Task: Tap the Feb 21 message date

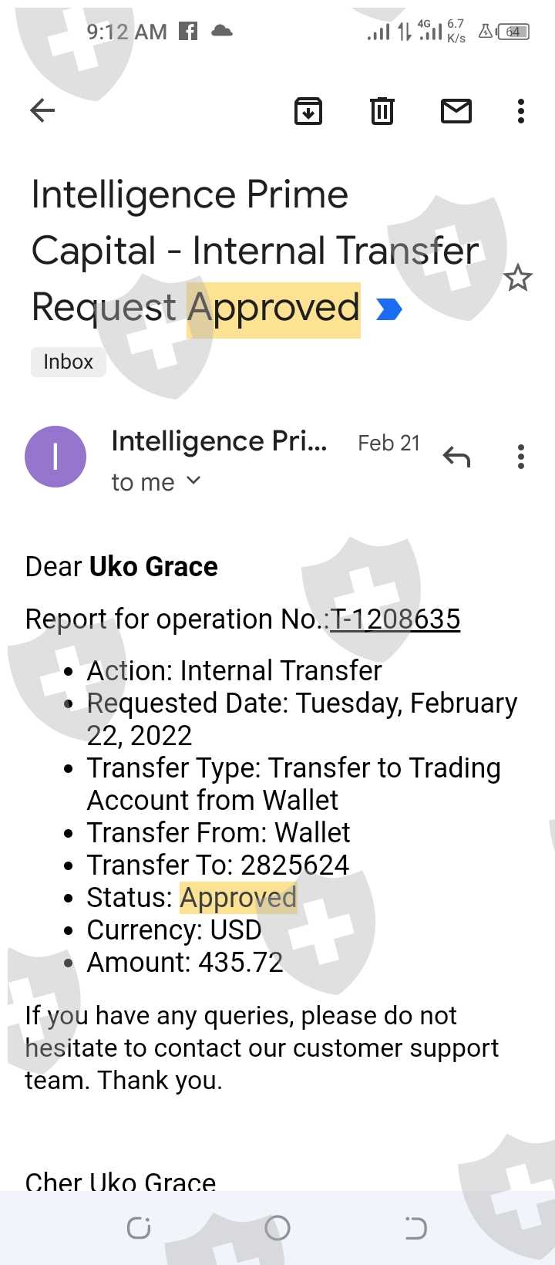Action: click(x=388, y=443)
